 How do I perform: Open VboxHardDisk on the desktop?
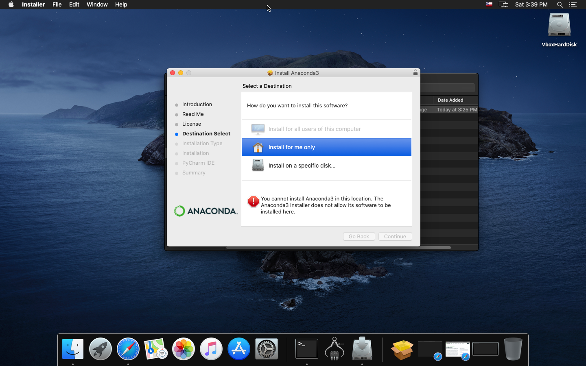tap(559, 30)
